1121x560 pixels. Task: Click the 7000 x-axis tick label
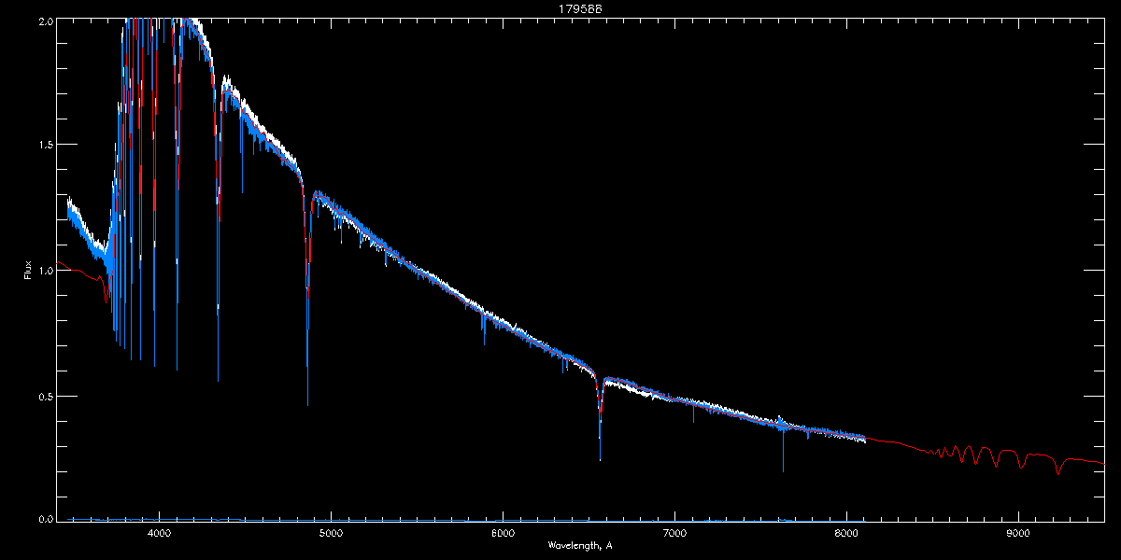pos(674,534)
